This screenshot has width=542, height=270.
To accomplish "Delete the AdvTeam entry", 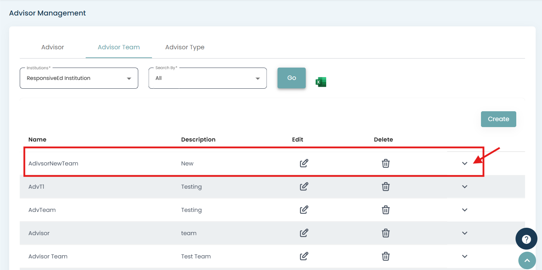I will tap(386, 210).
